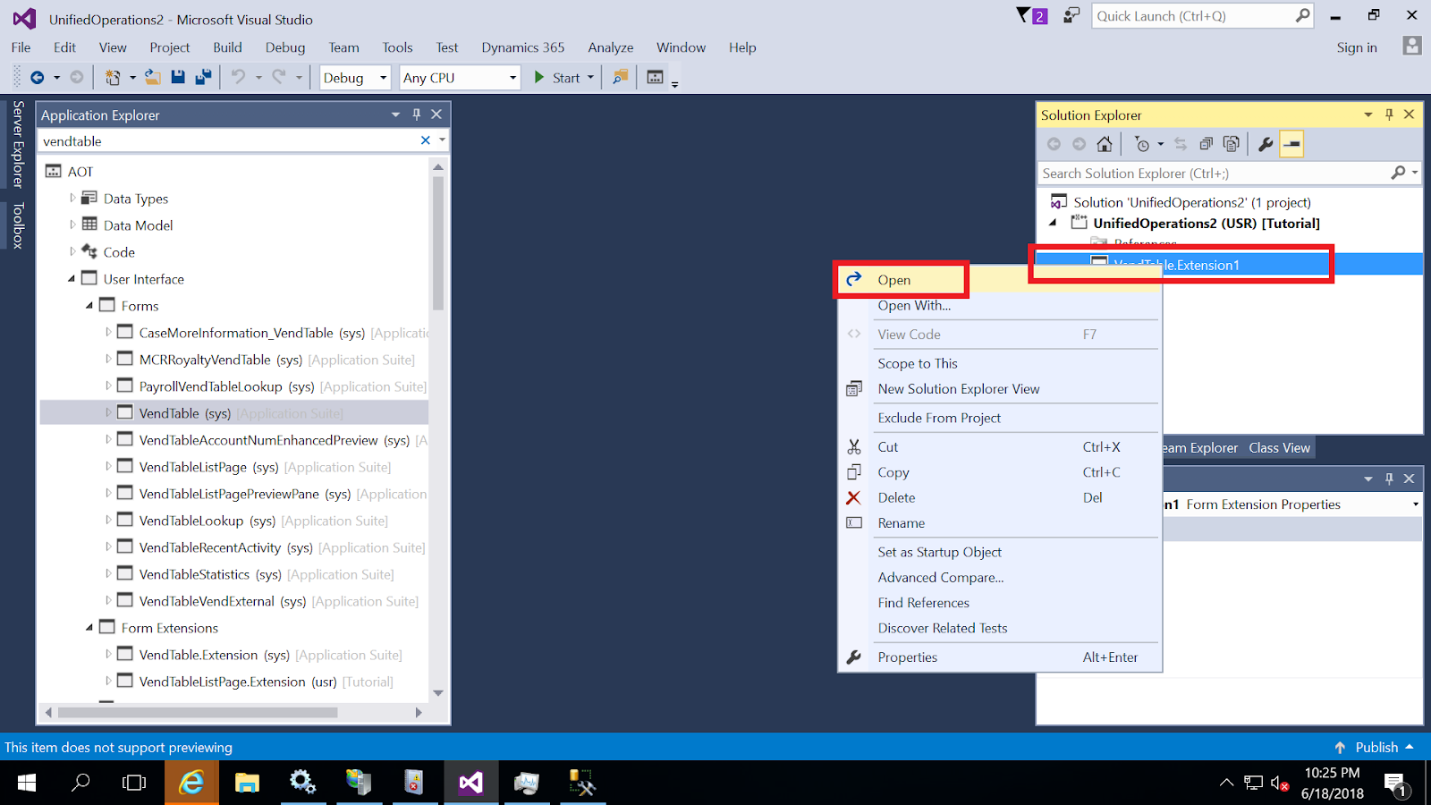Choose View Code from the context menu
1431x805 pixels.
pos(909,334)
